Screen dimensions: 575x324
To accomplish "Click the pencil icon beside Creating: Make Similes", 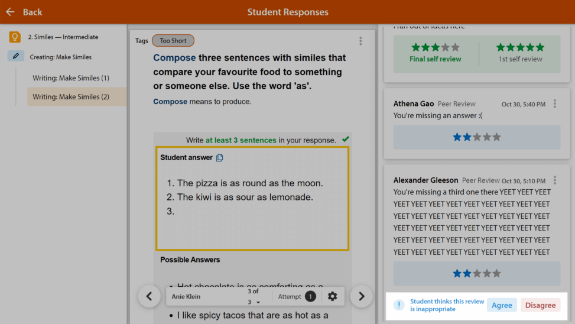I will pos(16,56).
